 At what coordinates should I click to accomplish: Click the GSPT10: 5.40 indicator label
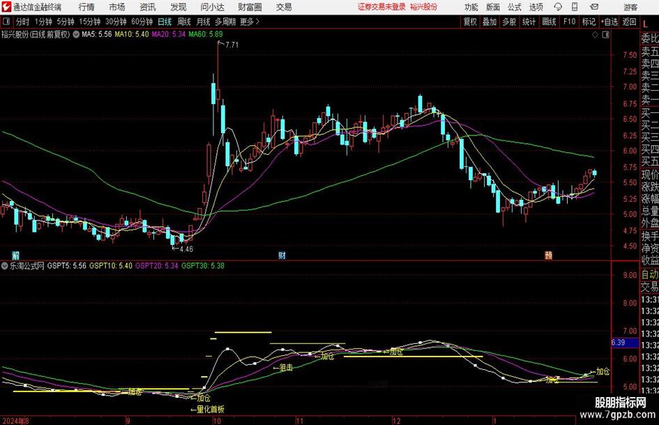pyautogui.click(x=111, y=266)
